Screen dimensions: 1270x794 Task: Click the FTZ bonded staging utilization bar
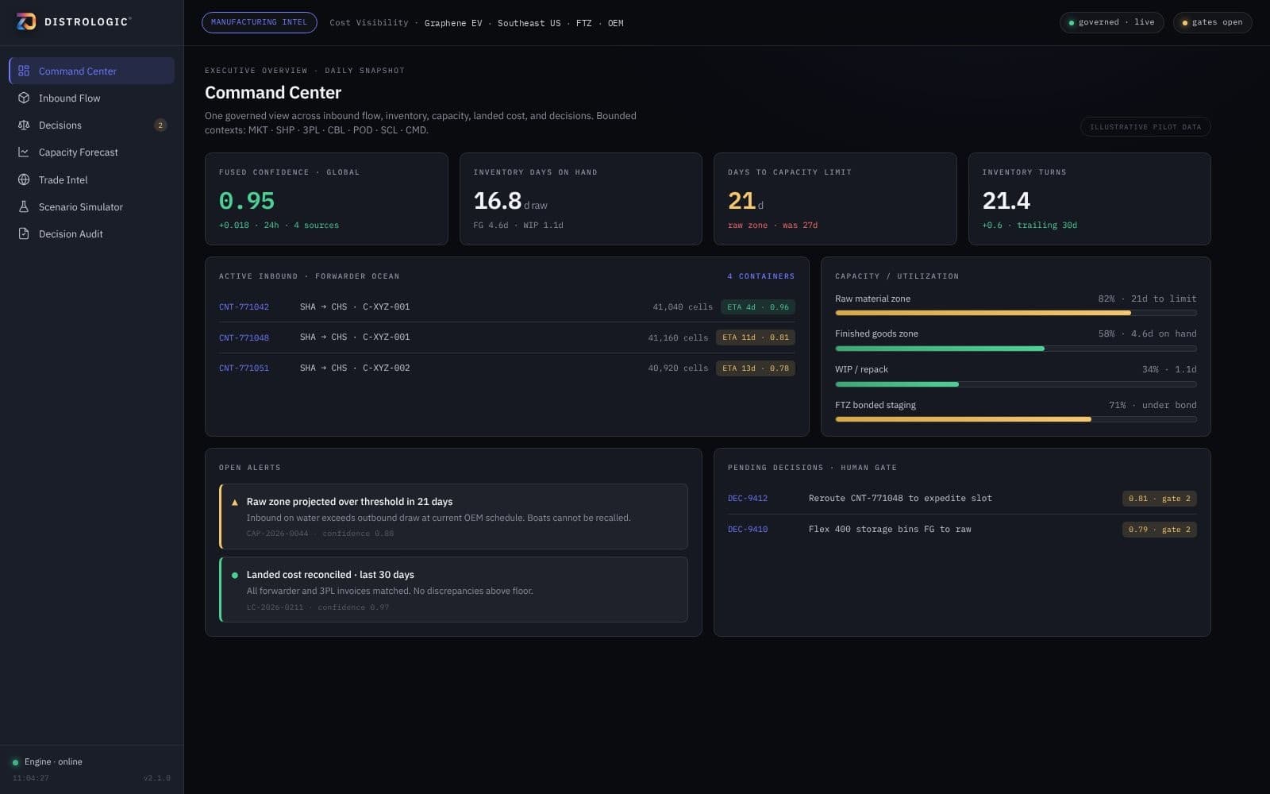click(1015, 419)
